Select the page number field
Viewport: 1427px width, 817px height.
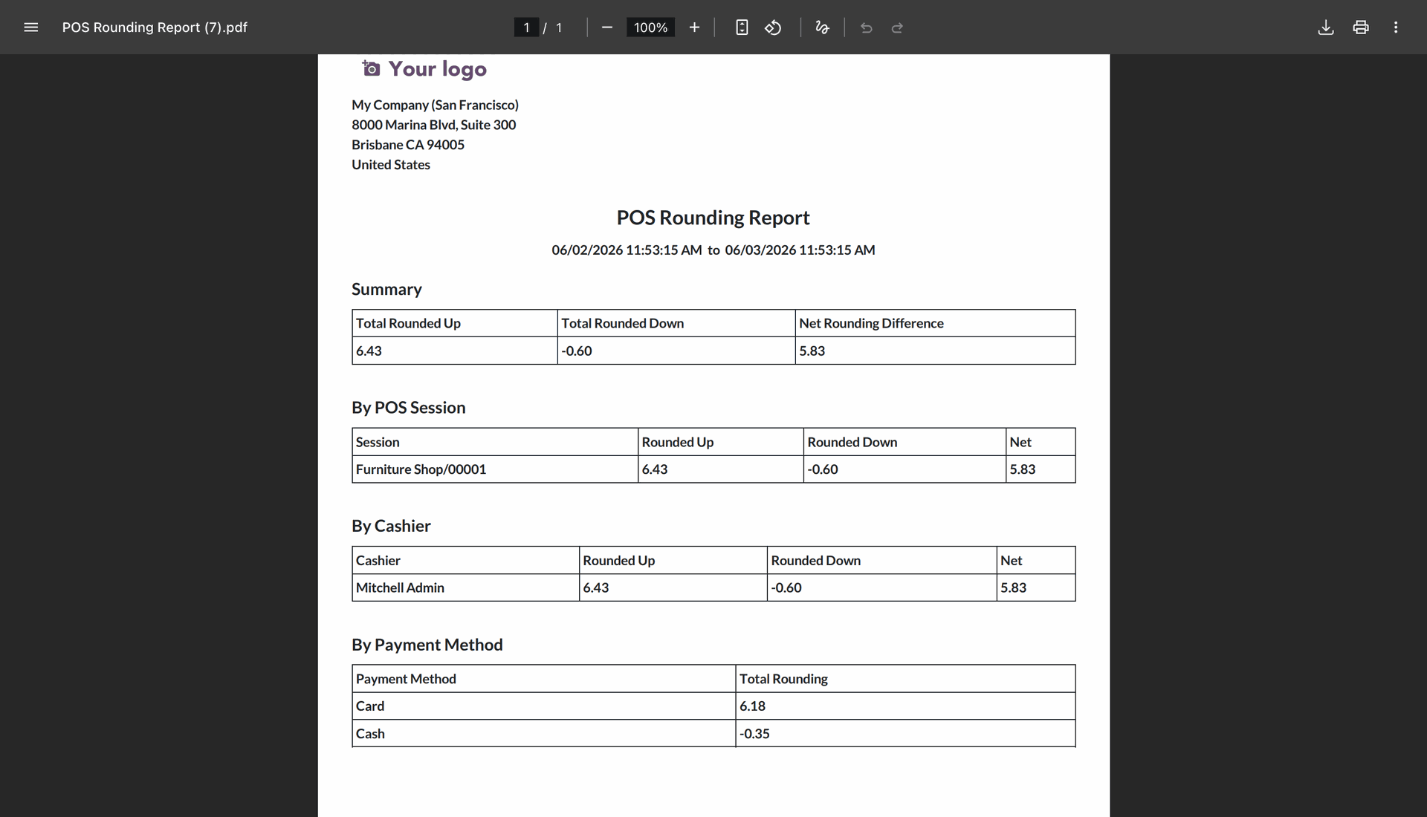[526, 27]
